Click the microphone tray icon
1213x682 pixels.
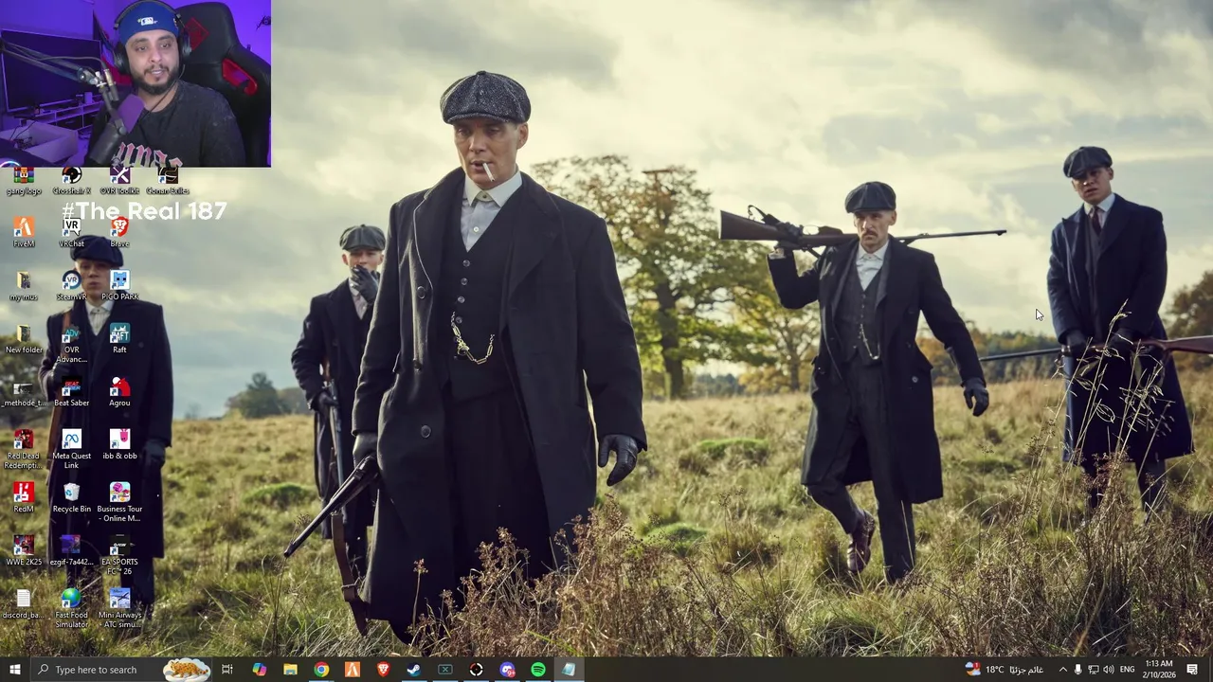click(1077, 670)
